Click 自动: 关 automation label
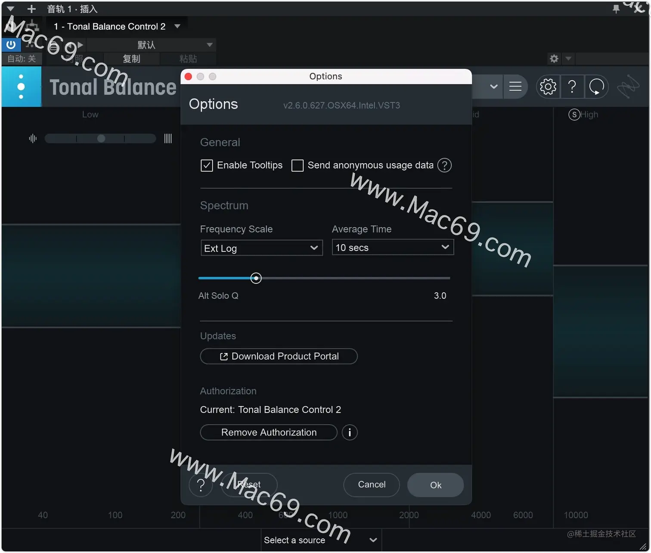The width and height of the screenshot is (651, 553). [22, 59]
